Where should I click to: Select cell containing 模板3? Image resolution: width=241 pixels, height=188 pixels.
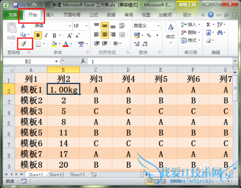(x=31, y=111)
